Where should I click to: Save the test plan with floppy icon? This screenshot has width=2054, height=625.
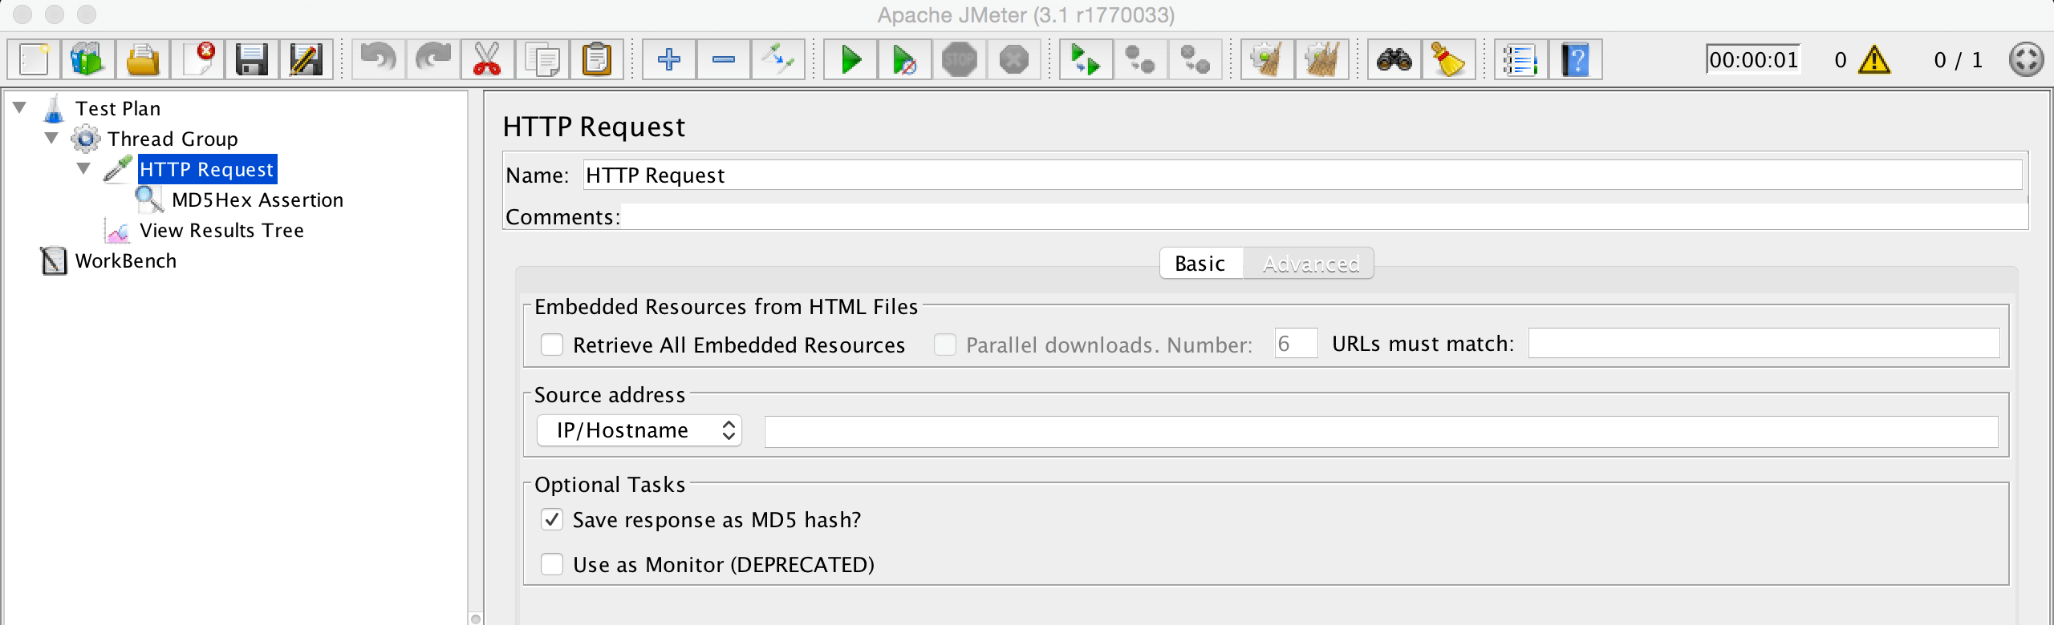coord(252,60)
